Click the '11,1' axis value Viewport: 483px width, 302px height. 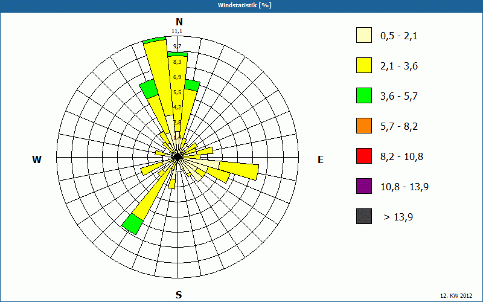click(177, 31)
